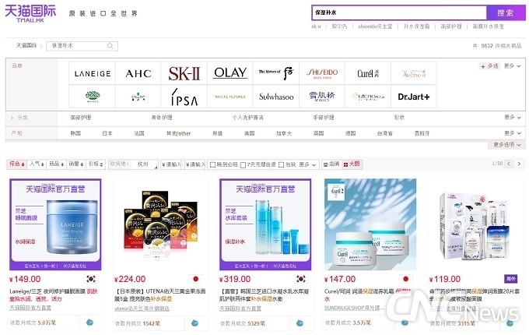This screenshot has width=529, height=335.
Task: Sort by 新品 new arrivals tab
Action: pyautogui.click(x=56, y=164)
